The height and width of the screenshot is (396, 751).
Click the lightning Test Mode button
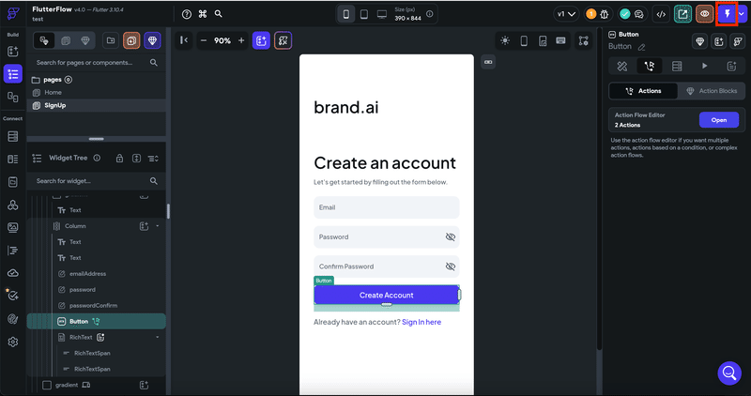pyautogui.click(x=727, y=14)
